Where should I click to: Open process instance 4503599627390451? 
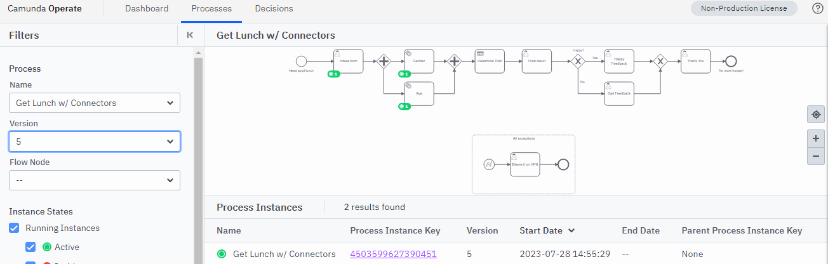pyautogui.click(x=393, y=254)
